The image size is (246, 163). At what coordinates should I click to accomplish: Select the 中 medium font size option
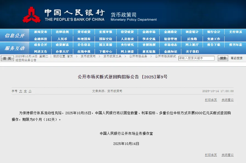(25, 91)
